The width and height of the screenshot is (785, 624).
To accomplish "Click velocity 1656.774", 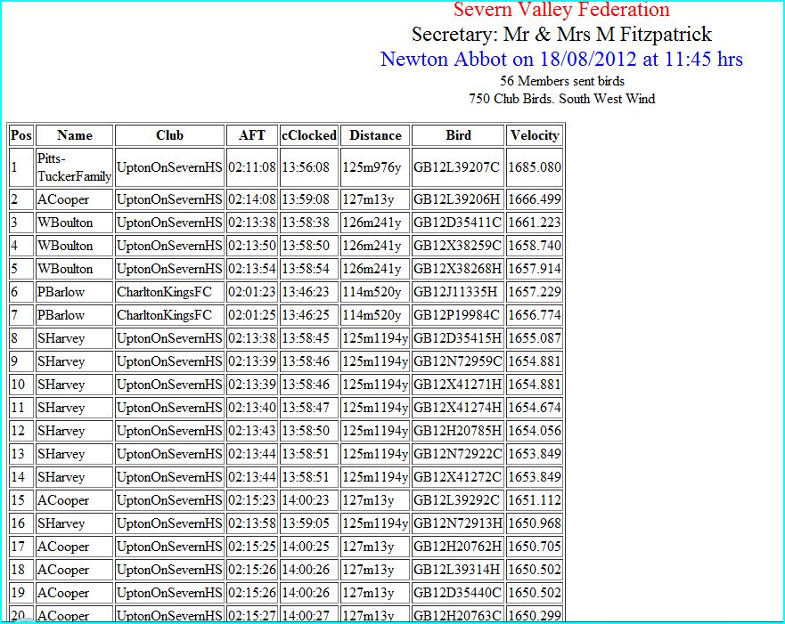I will [x=535, y=315].
